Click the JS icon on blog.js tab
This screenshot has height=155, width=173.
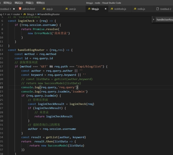[x=89, y=9]
